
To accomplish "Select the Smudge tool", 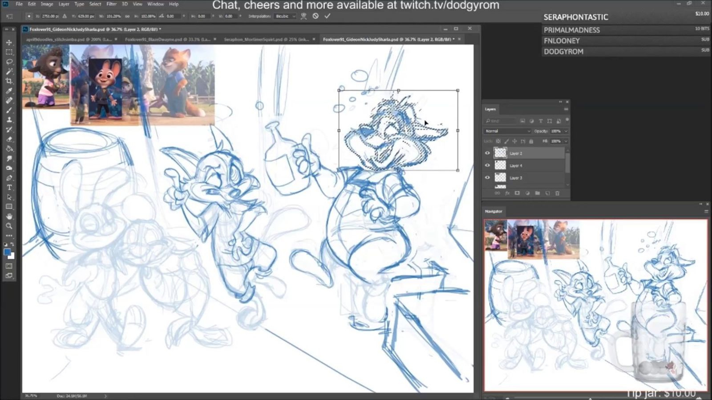I will [x=9, y=159].
